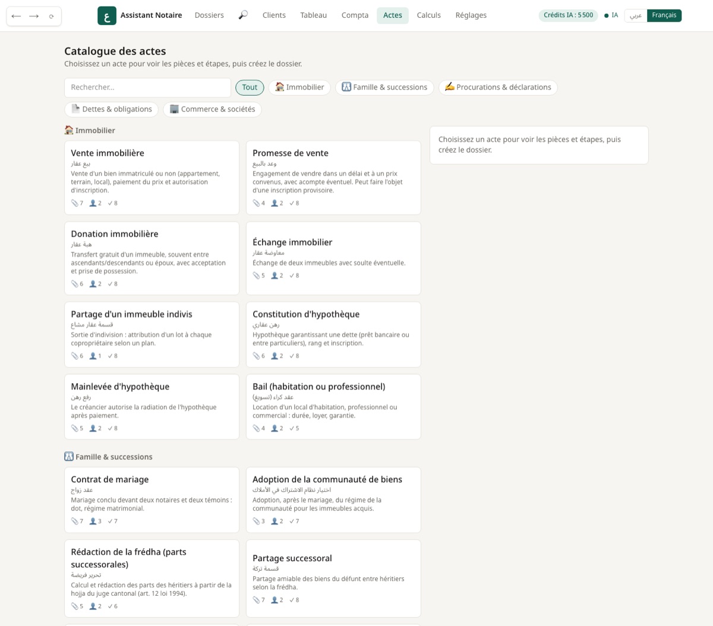Open the Bail (habitation ou professionnel) card
The width and height of the screenshot is (713, 626).
point(333,407)
